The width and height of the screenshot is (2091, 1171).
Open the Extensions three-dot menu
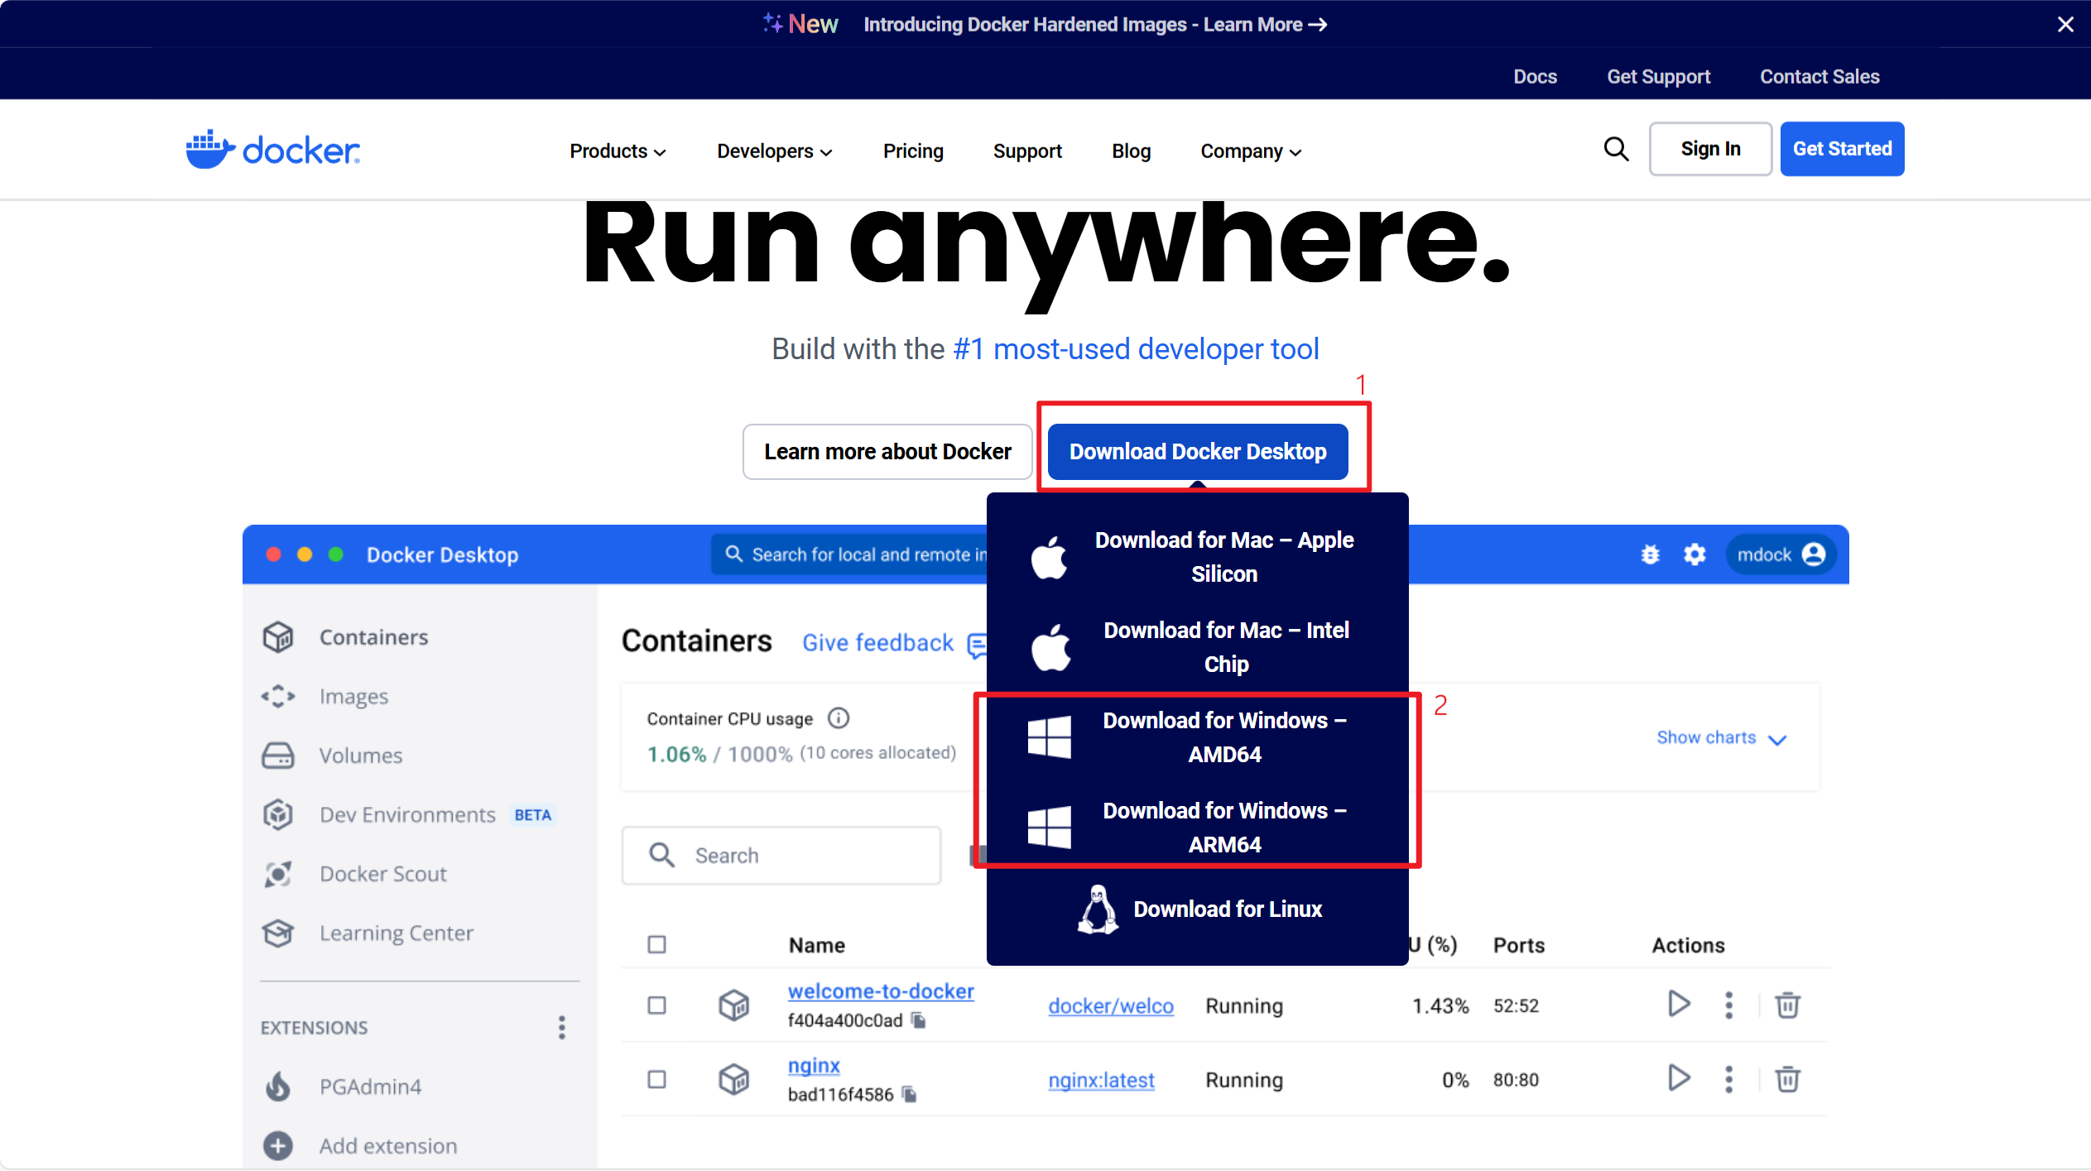click(562, 1028)
